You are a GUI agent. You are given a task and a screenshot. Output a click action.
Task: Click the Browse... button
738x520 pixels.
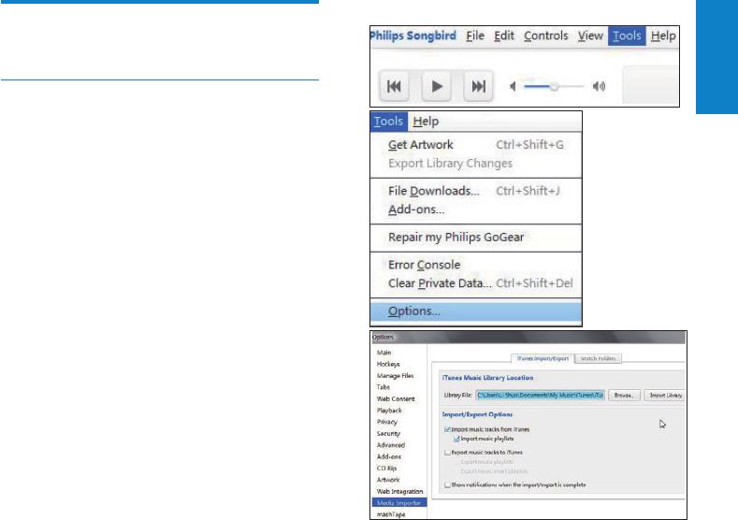624,396
